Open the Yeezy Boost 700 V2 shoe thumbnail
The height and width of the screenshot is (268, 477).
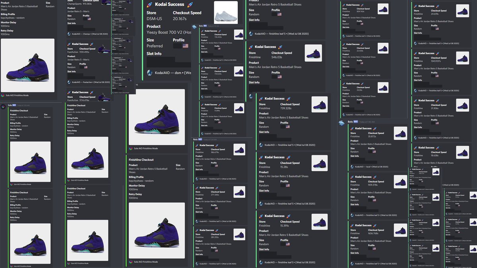click(226, 12)
